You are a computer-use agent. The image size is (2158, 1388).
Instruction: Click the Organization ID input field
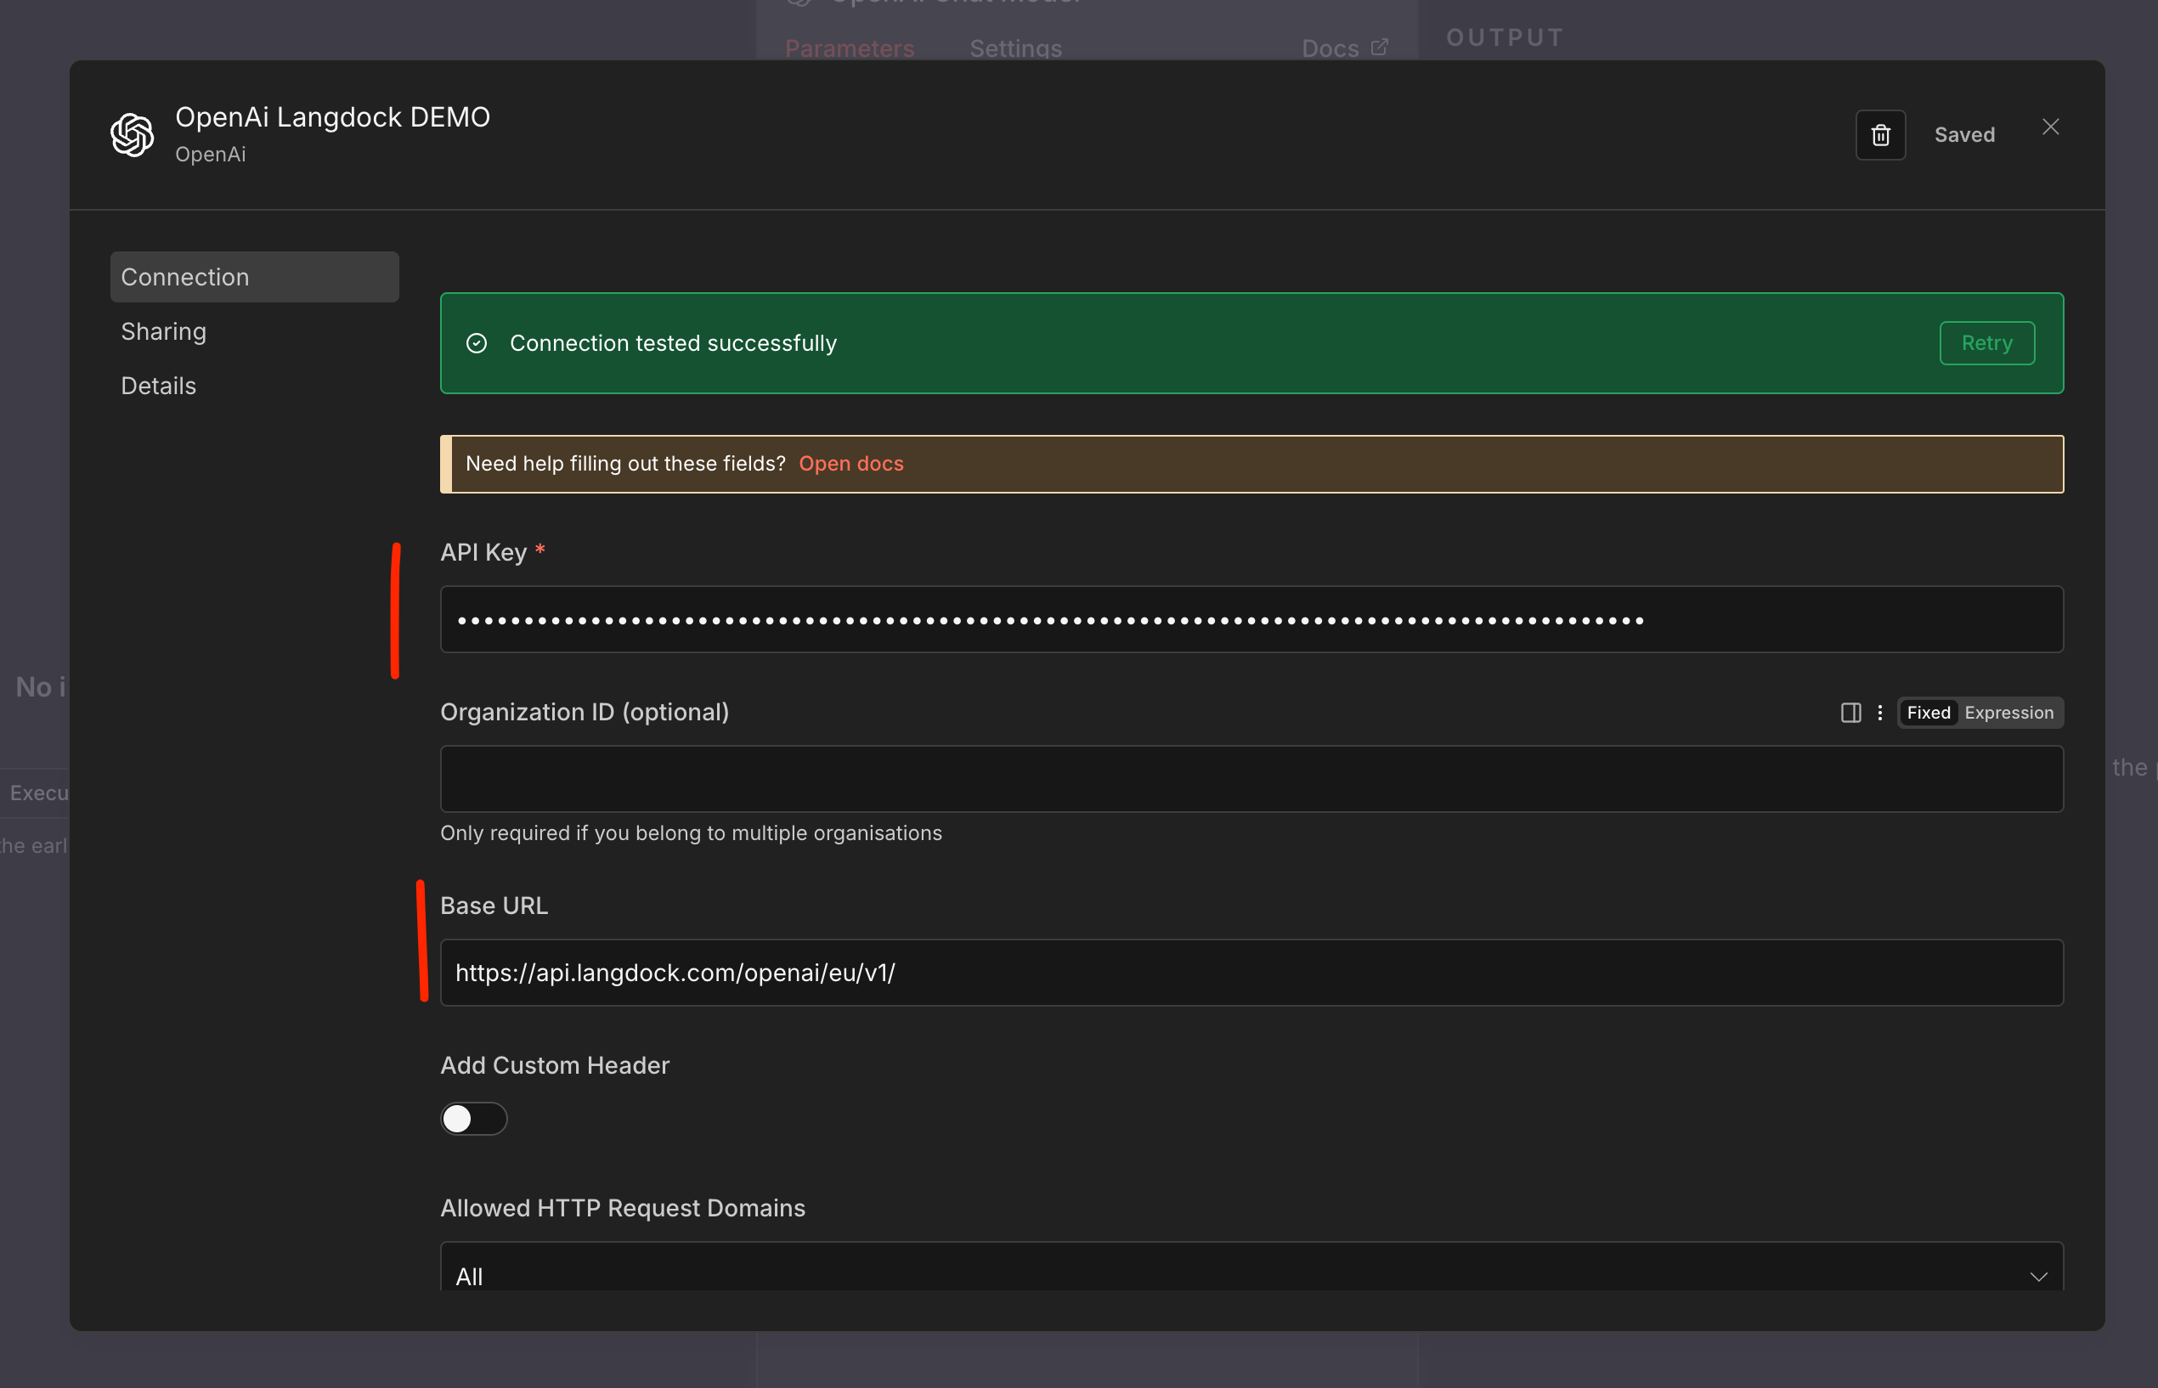click(1250, 779)
